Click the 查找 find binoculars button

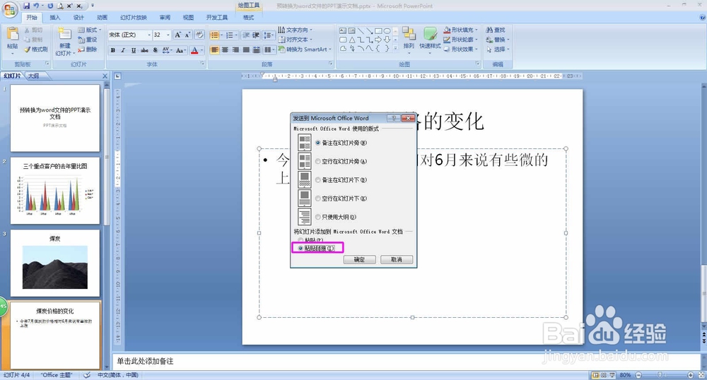pyautogui.click(x=496, y=30)
